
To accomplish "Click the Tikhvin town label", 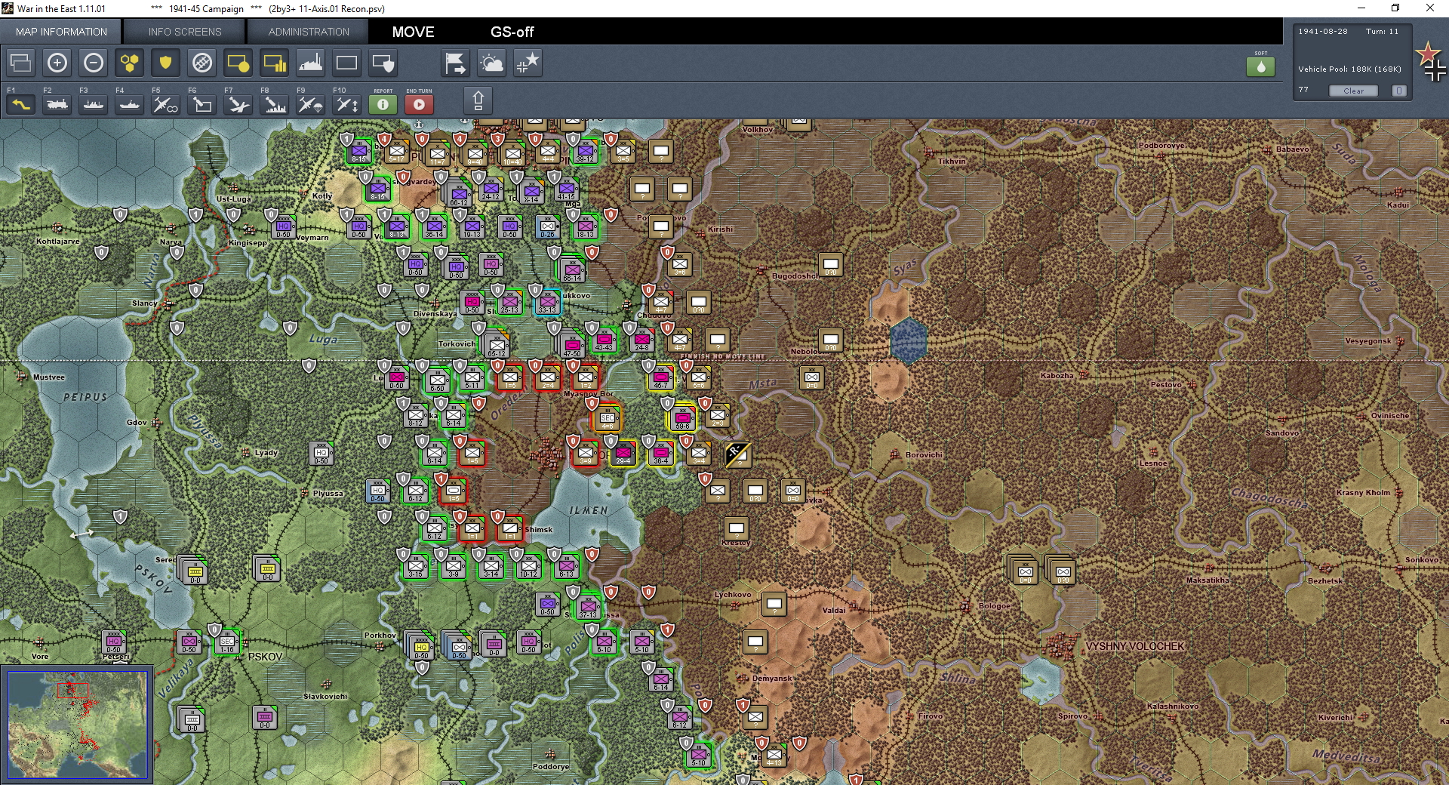I will [x=952, y=161].
